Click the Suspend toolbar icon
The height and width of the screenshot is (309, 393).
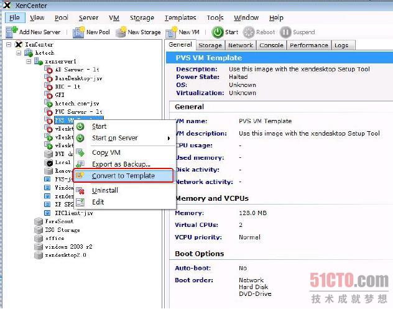tap(285, 32)
